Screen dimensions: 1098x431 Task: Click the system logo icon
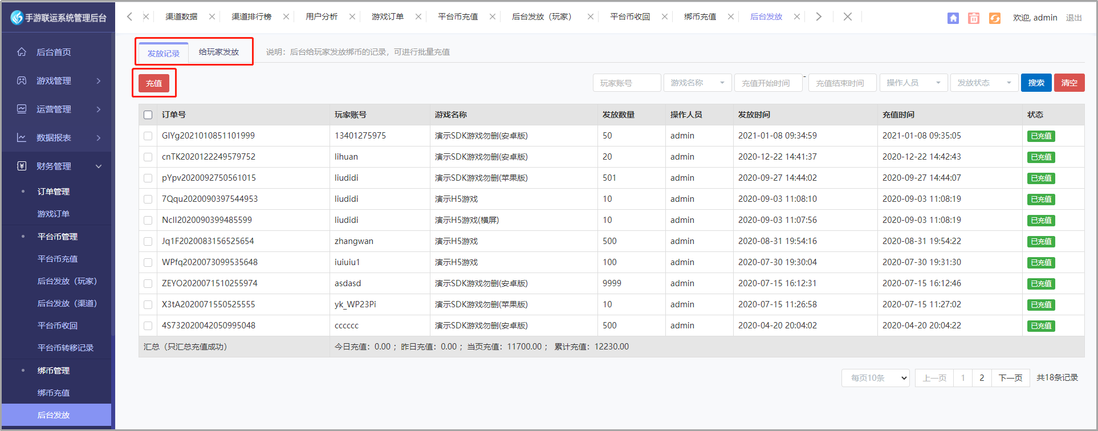point(17,18)
